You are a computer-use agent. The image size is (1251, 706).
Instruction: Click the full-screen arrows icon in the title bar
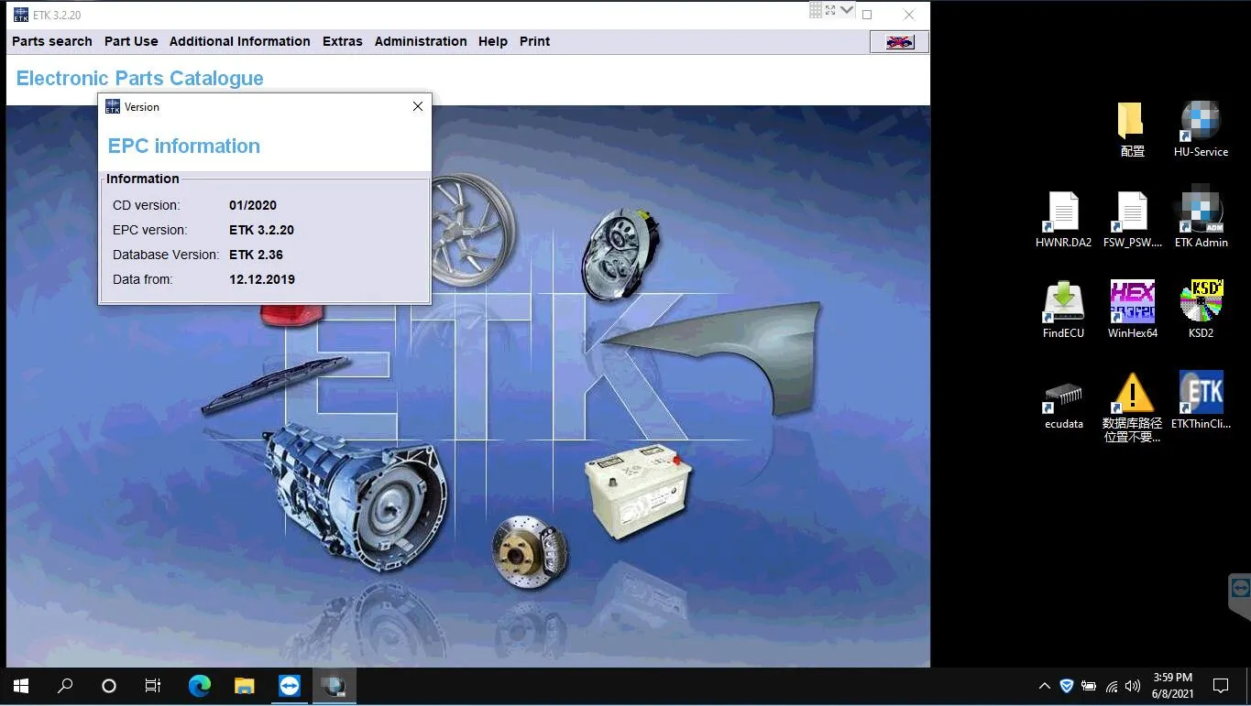(x=830, y=10)
